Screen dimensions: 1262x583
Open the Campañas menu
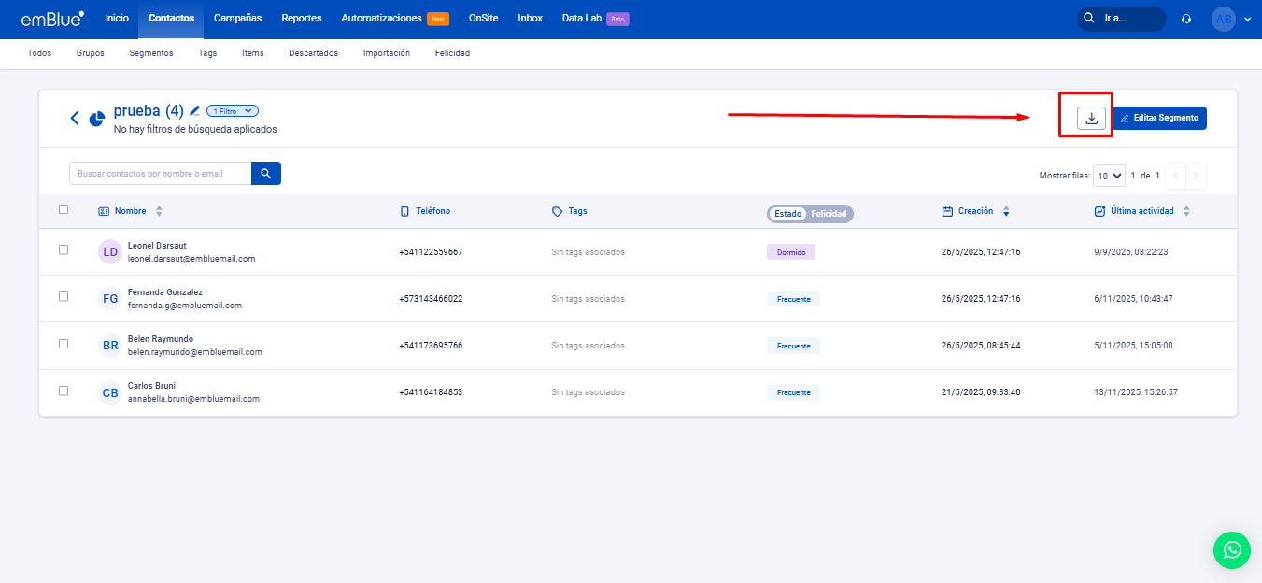tap(237, 19)
